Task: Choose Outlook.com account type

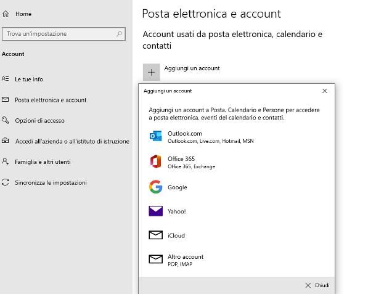Action: pos(236,137)
